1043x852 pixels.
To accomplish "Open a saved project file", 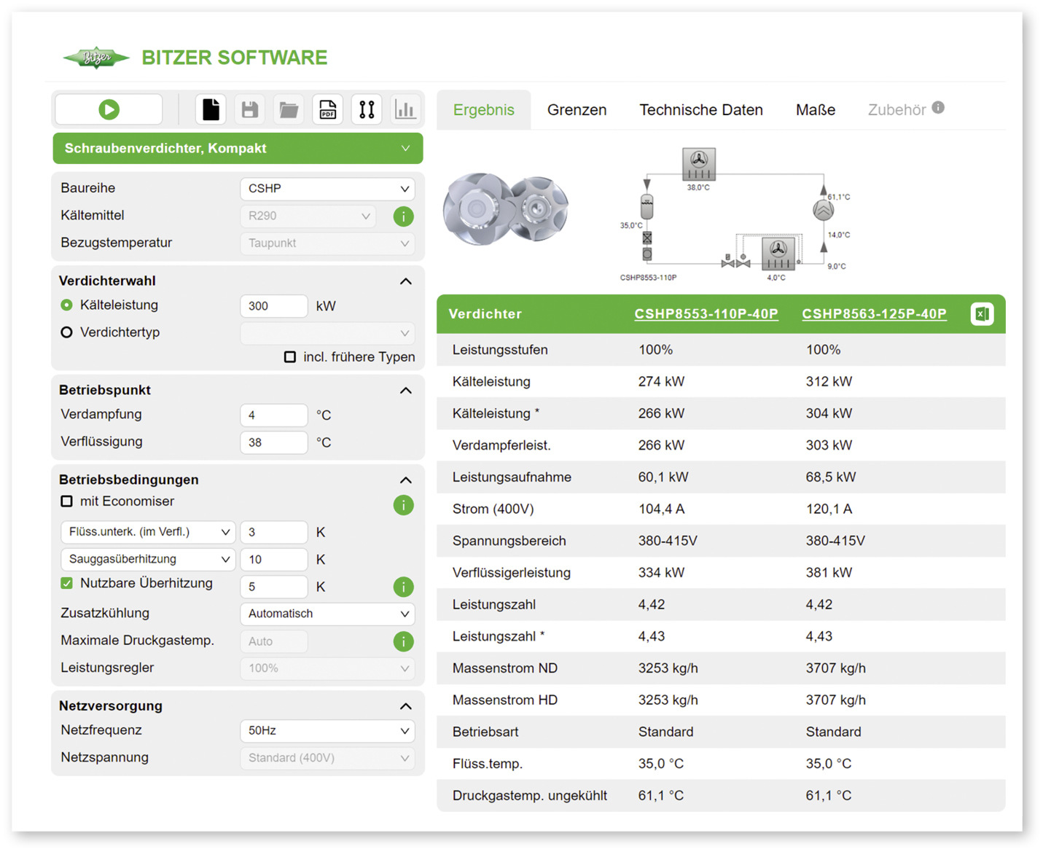I will coord(289,109).
